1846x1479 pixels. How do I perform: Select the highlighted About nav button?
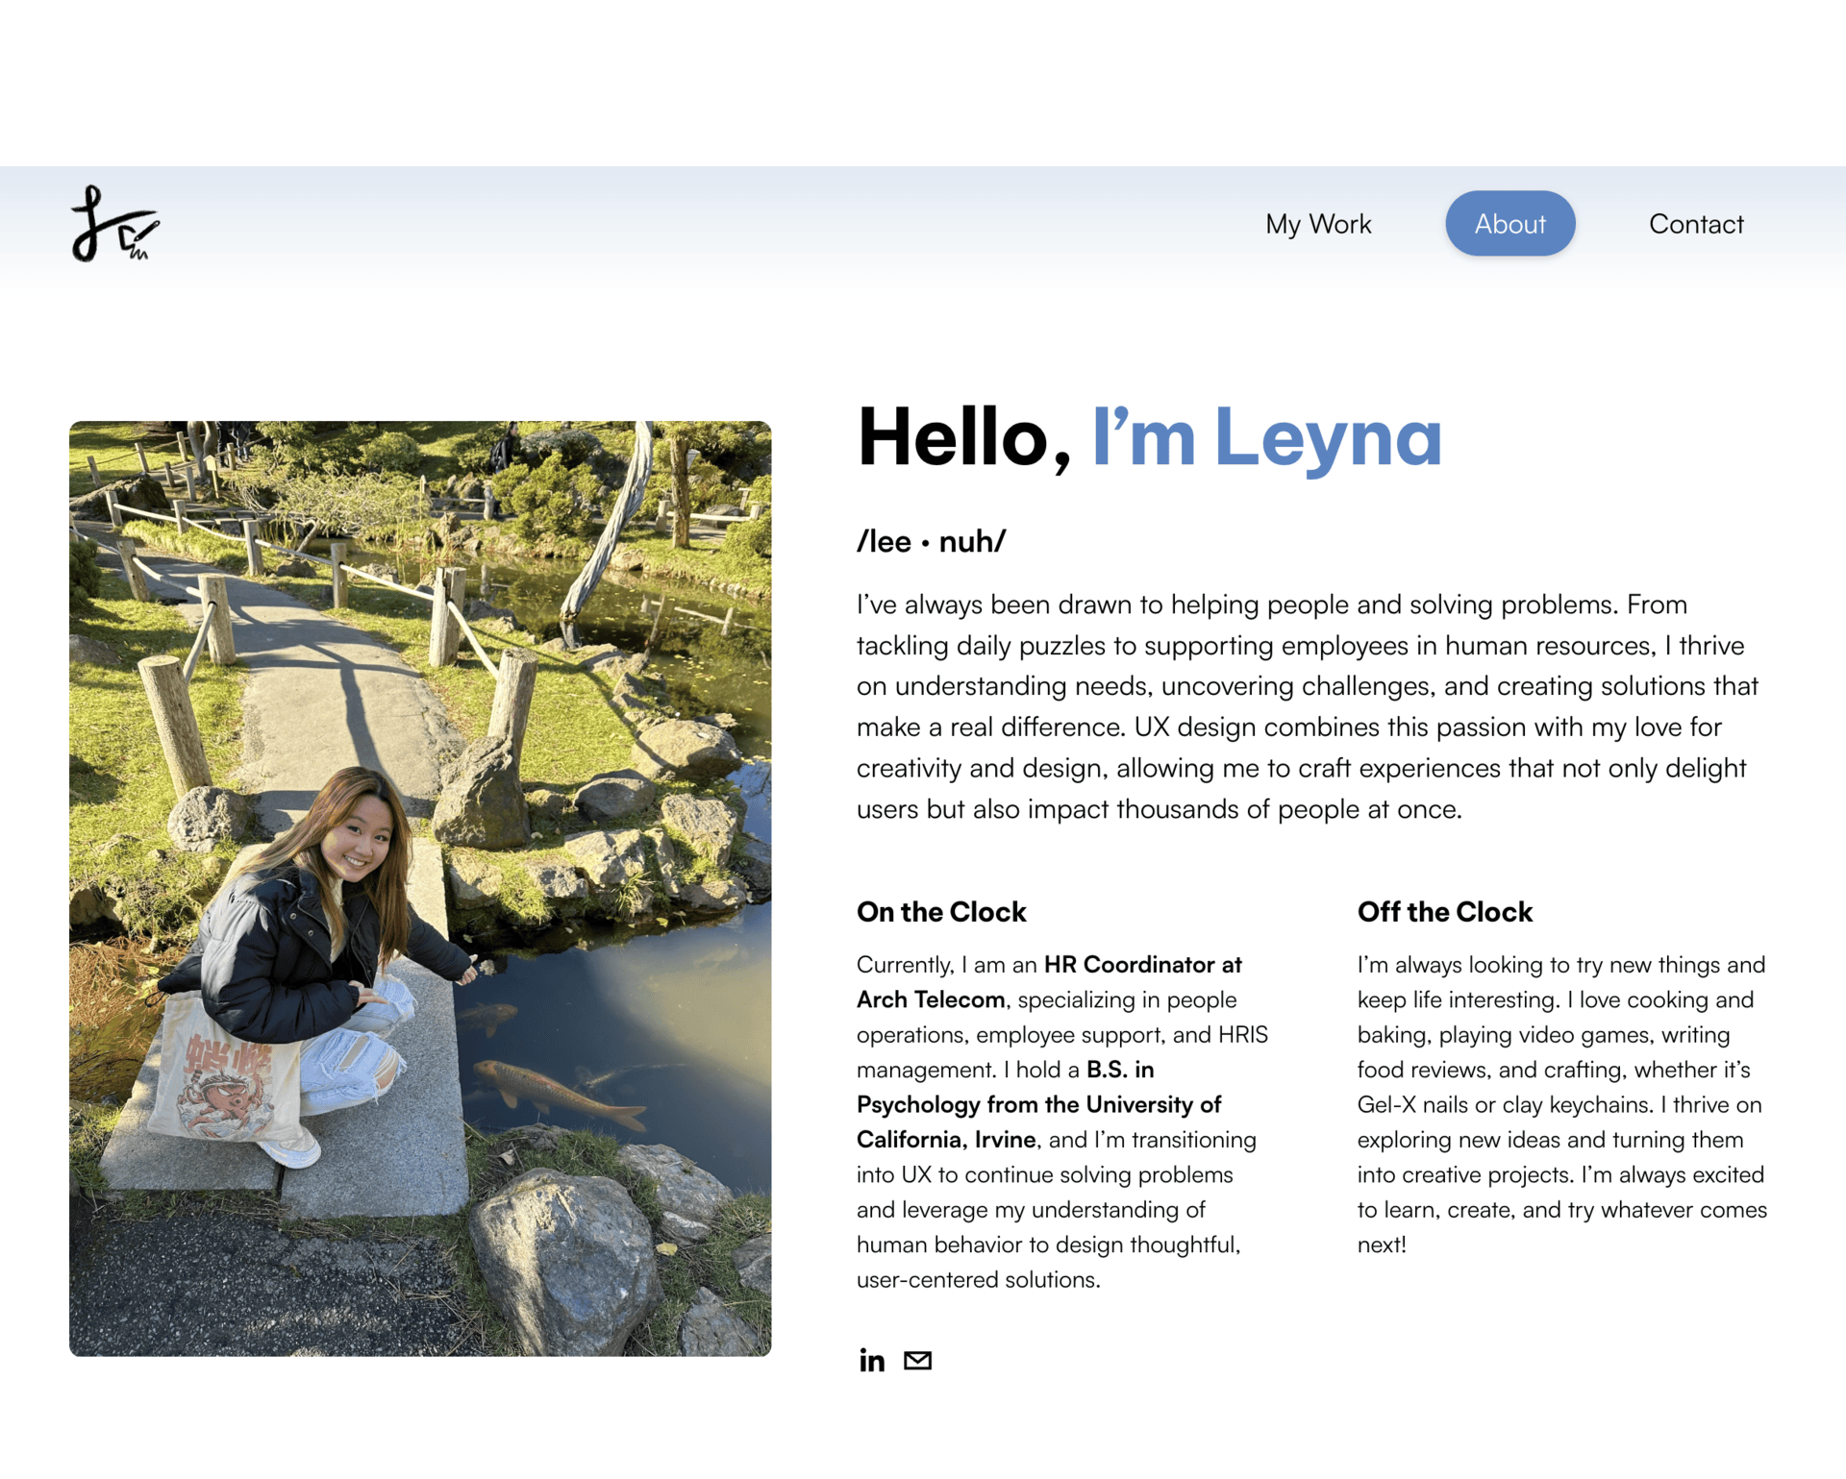coord(1509,224)
